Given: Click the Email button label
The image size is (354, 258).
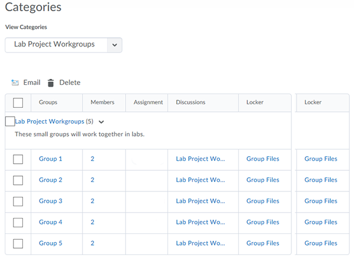Looking at the screenshot, I should point(32,82).
